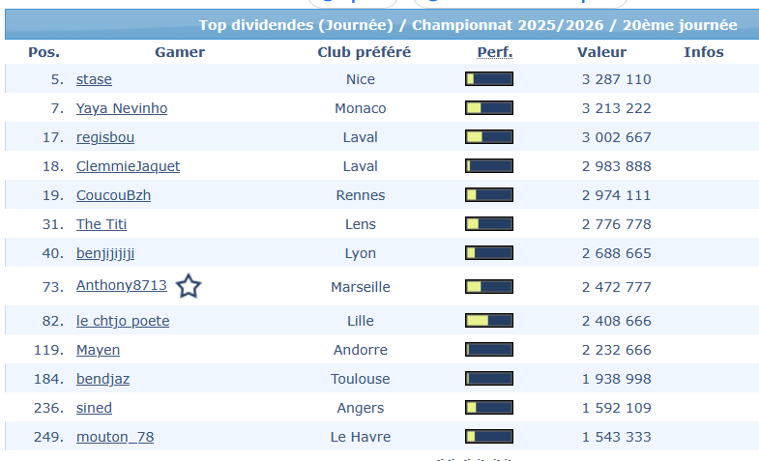Viewport: 759px width, 461px height.
Task: Open Yaya Nevinho profile link
Action: 122,108
